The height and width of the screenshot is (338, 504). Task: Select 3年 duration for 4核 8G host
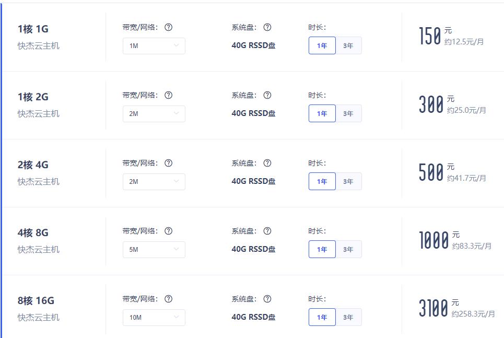point(348,249)
